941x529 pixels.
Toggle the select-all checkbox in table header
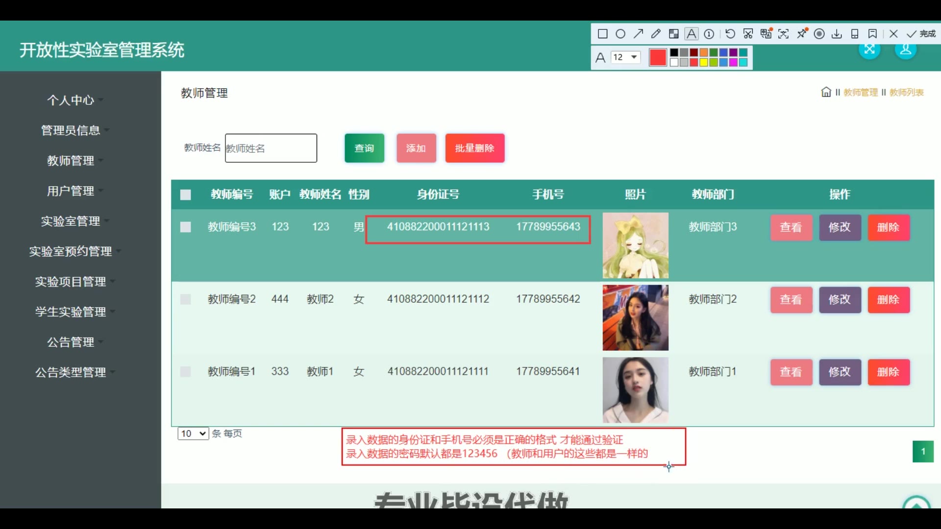[x=185, y=195]
